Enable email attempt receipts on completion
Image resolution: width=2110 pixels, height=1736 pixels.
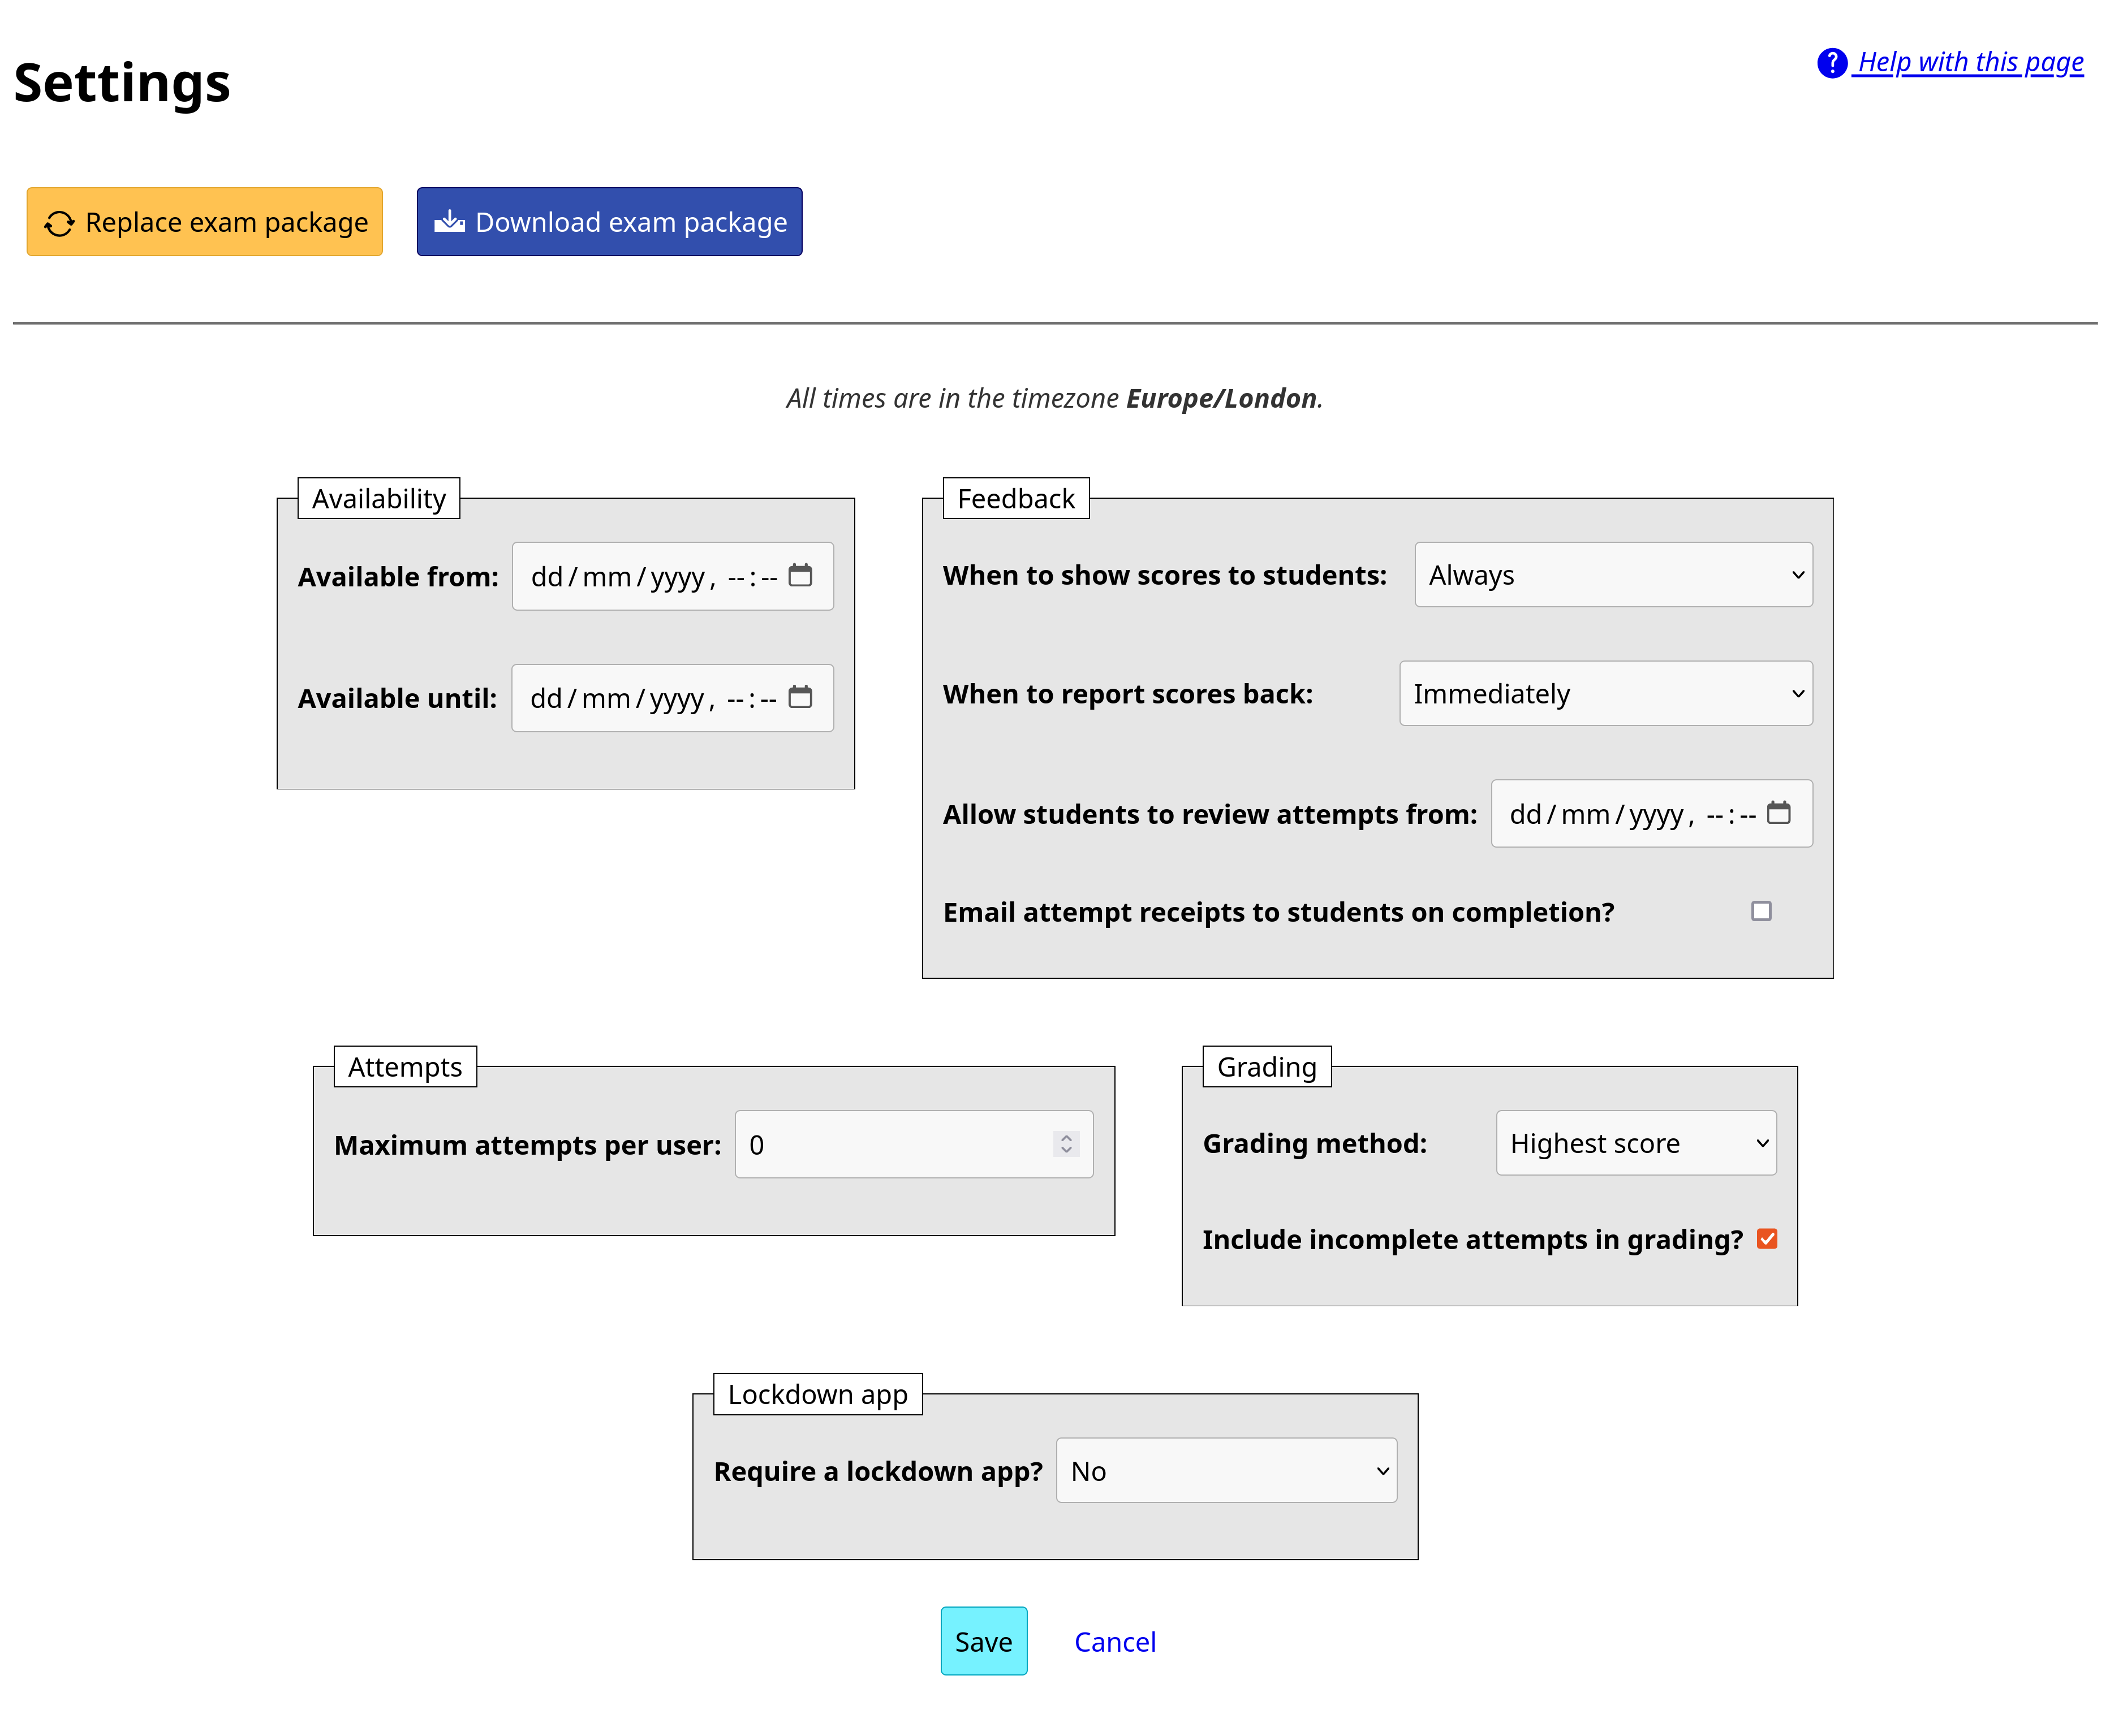(x=1761, y=911)
